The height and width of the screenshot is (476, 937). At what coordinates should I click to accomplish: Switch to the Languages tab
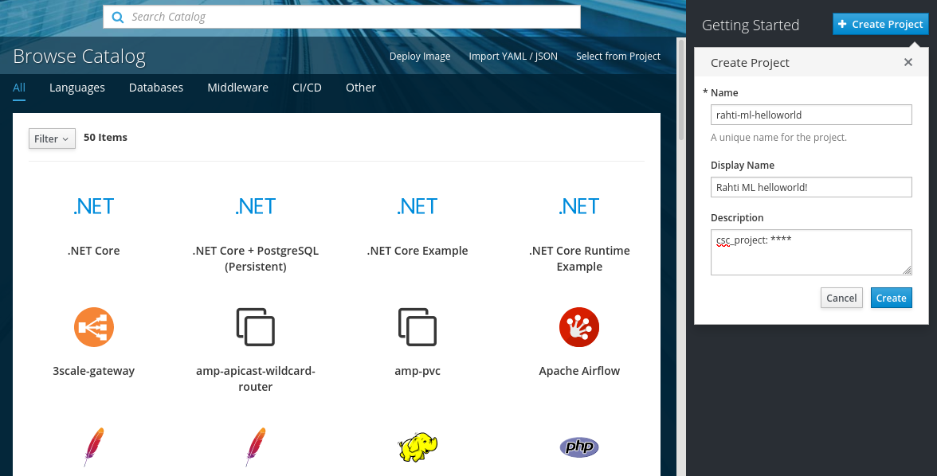77,88
